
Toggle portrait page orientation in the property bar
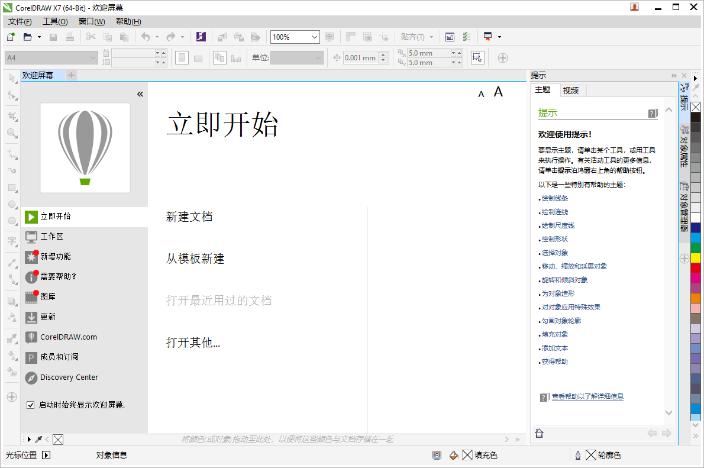coord(182,58)
